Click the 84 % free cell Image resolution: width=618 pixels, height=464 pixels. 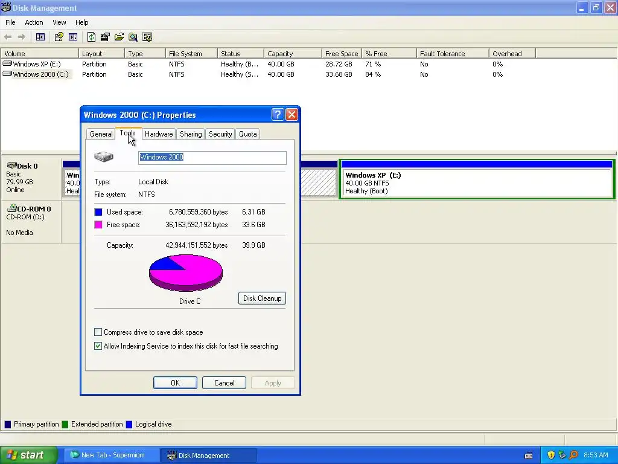pyautogui.click(x=373, y=74)
